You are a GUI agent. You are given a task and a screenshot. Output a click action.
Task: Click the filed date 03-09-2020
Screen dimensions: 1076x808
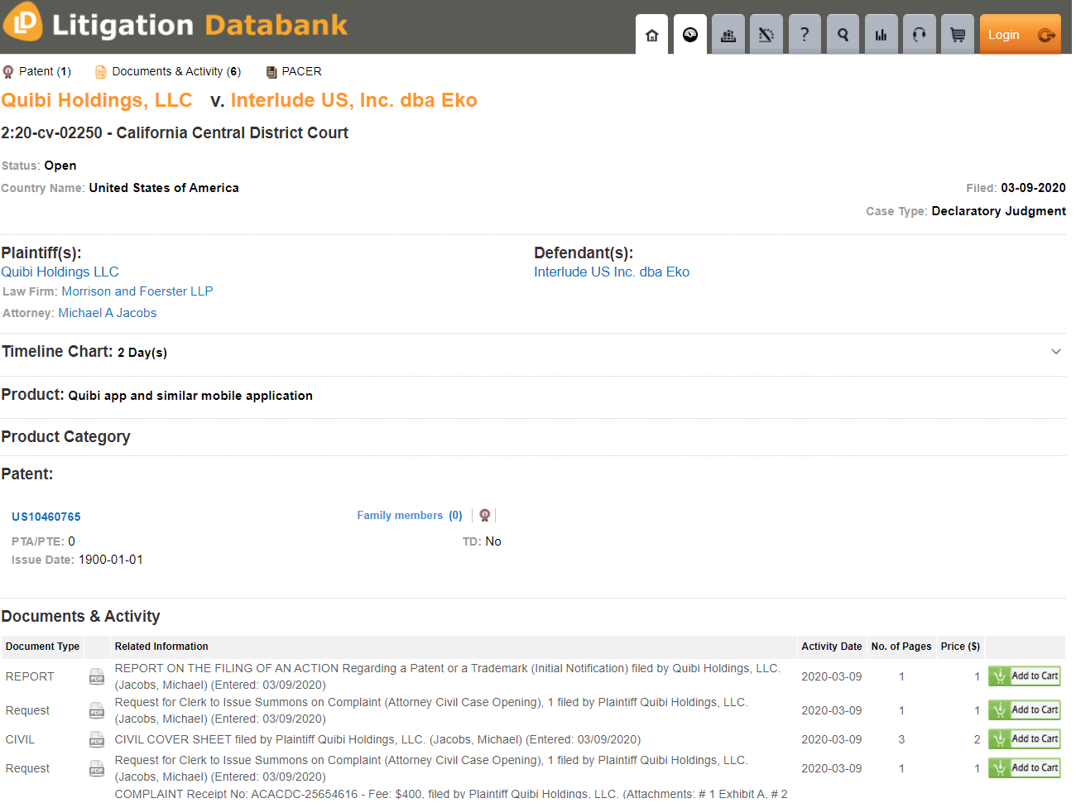(1033, 189)
